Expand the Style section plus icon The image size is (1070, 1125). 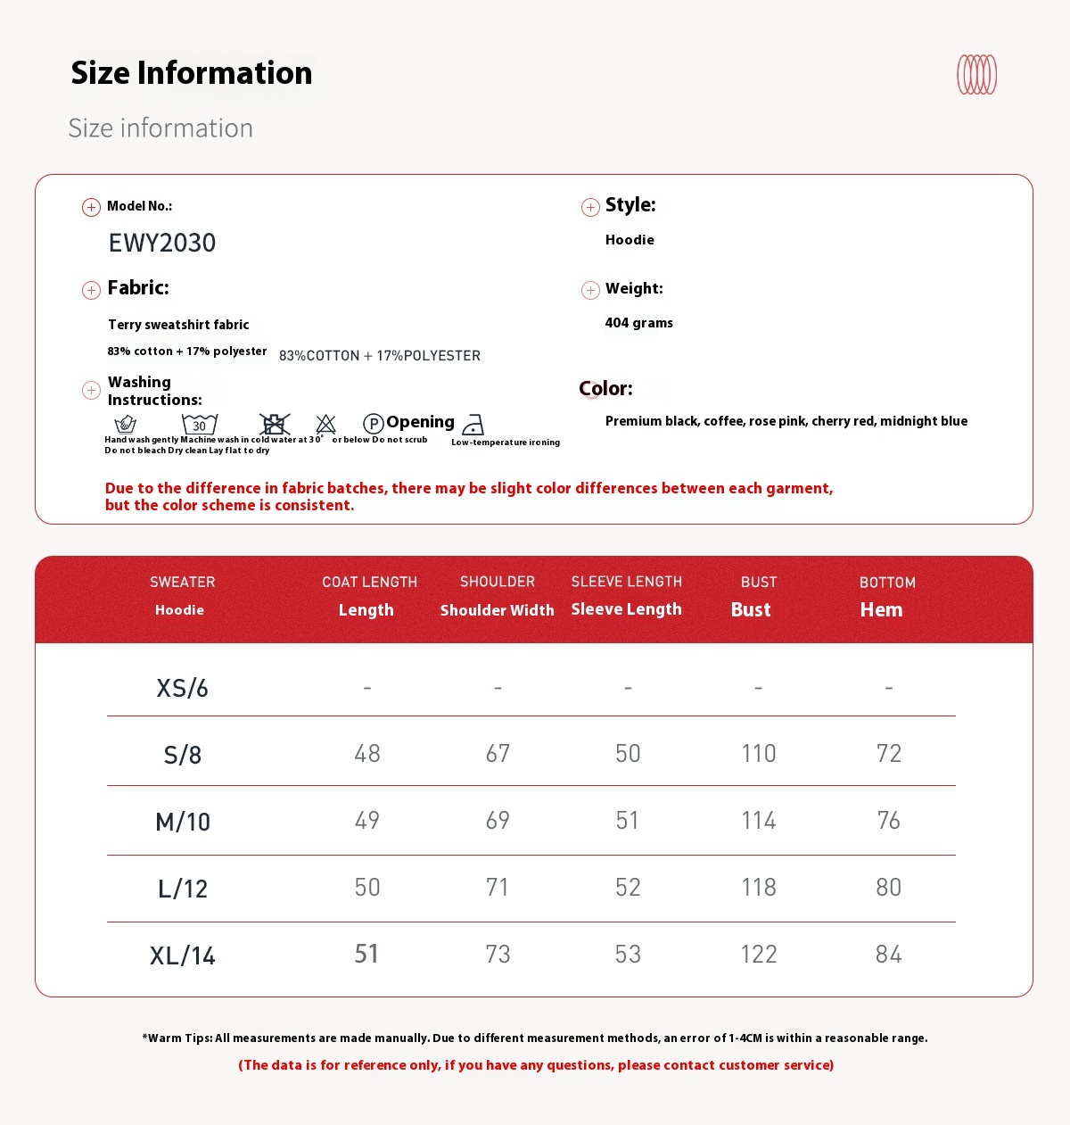(590, 207)
